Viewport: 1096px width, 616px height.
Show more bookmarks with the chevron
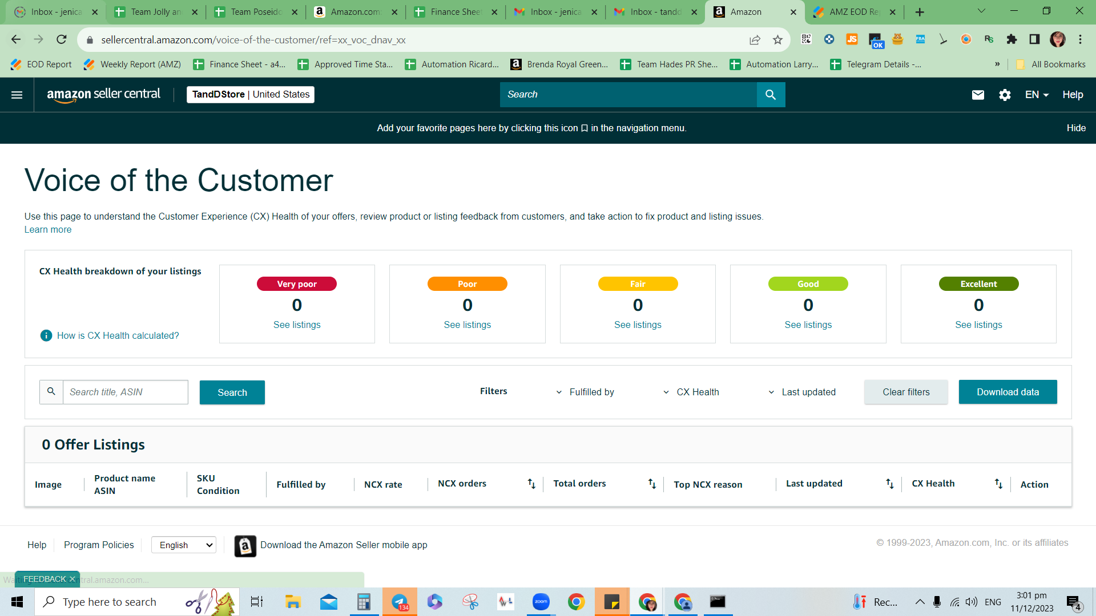click(997, 64)
